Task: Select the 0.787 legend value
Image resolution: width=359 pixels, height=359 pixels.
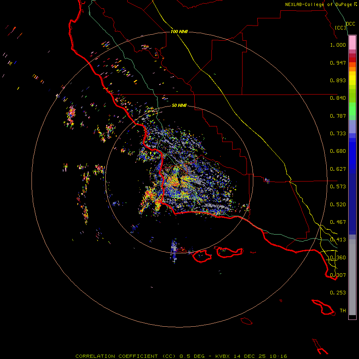Action: (x=338, y=116)
